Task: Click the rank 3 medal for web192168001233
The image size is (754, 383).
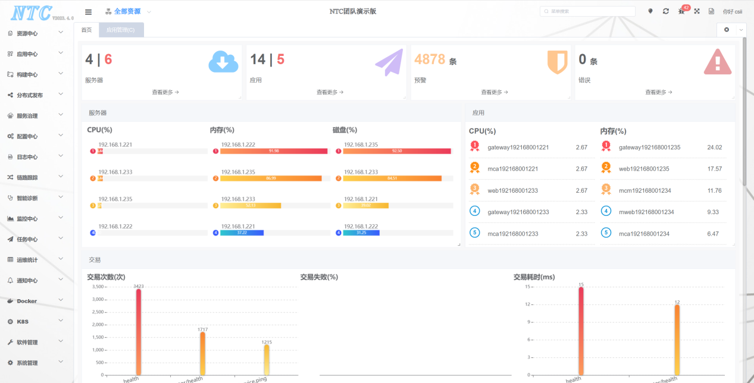Action: click(474, 190)
